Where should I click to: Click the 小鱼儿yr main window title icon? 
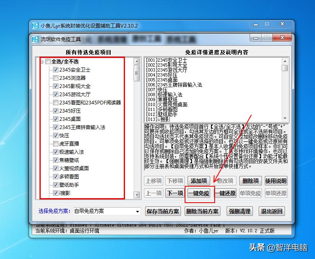pos(35,26)
